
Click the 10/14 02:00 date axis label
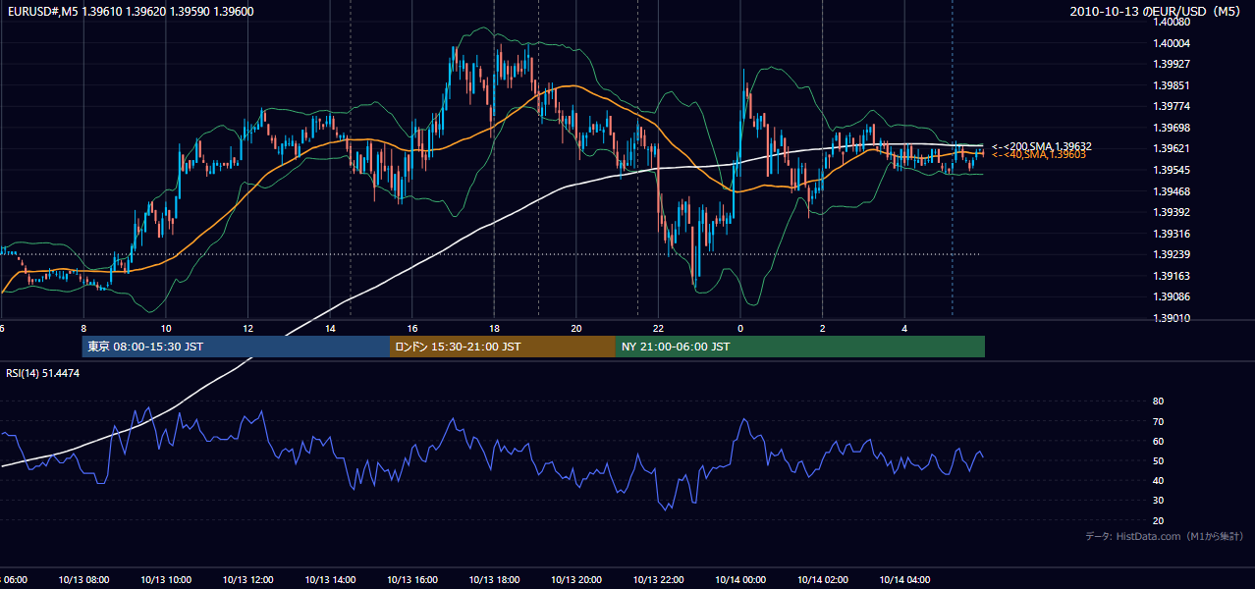[822, 580]
